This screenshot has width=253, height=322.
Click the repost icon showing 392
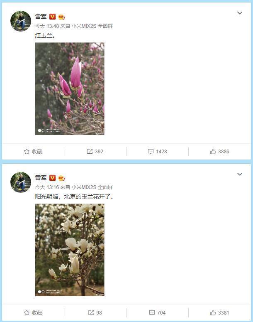tap(90, 152)
